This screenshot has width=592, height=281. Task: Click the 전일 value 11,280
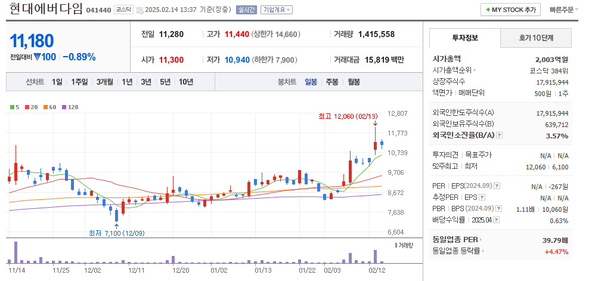172,35
